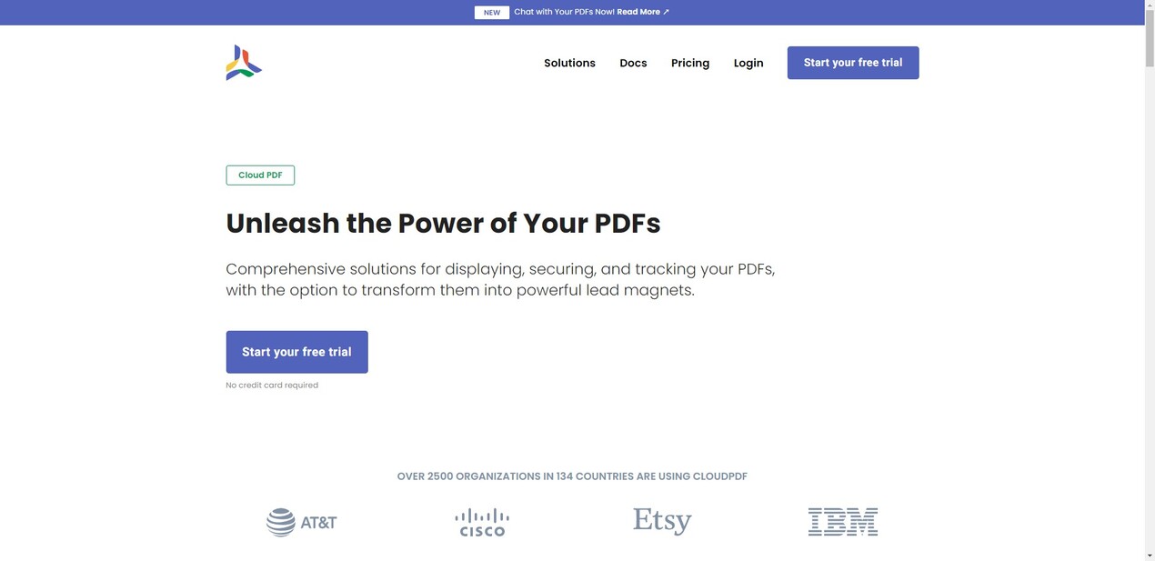This screenshot has width=1155, height=561.
Task: Click the AT&T globe symbol
Action: [278, 522]
